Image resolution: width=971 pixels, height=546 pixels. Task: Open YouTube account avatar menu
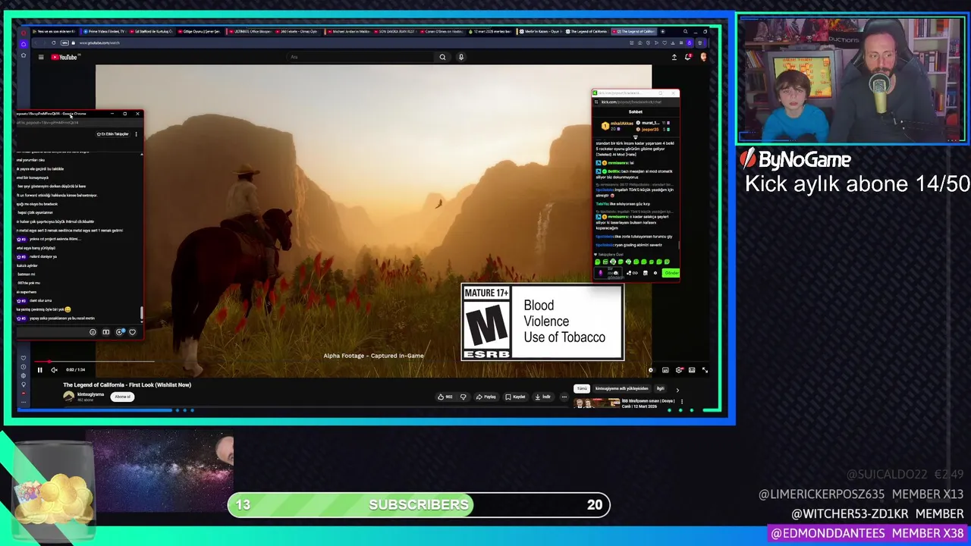click(703, 57)
